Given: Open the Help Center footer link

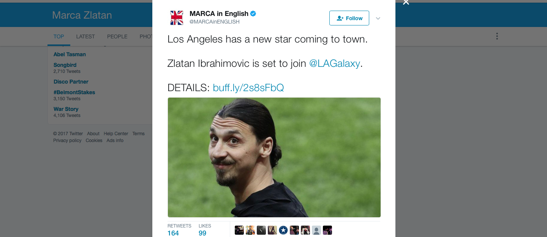Looking at the screenshot, I should tap(116, 134).
